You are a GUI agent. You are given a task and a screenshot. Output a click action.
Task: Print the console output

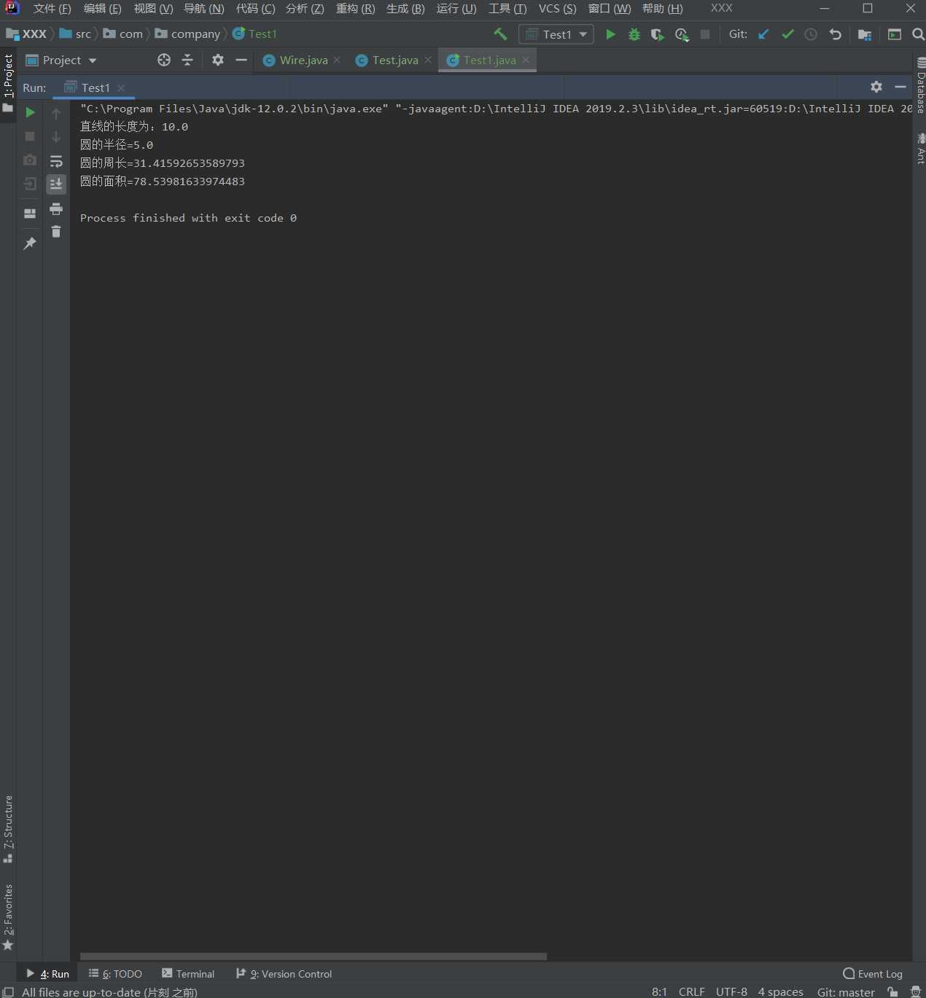click(56, 209)
